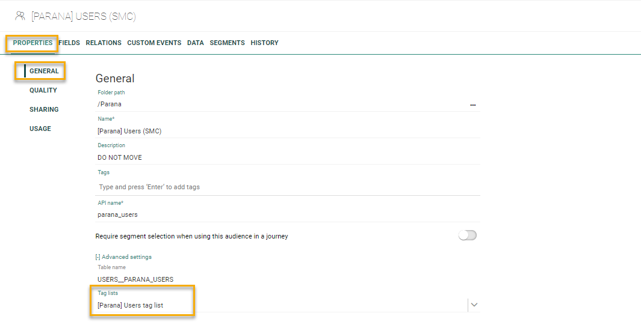Open the Properties tab

click(33, 43)
